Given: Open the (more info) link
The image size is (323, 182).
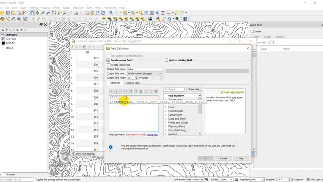Looking at the screenshot, I should [152, 135].
